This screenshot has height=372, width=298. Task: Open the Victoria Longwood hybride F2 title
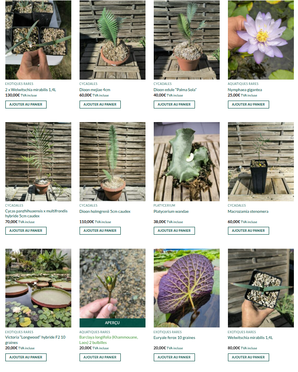(35, 340)
